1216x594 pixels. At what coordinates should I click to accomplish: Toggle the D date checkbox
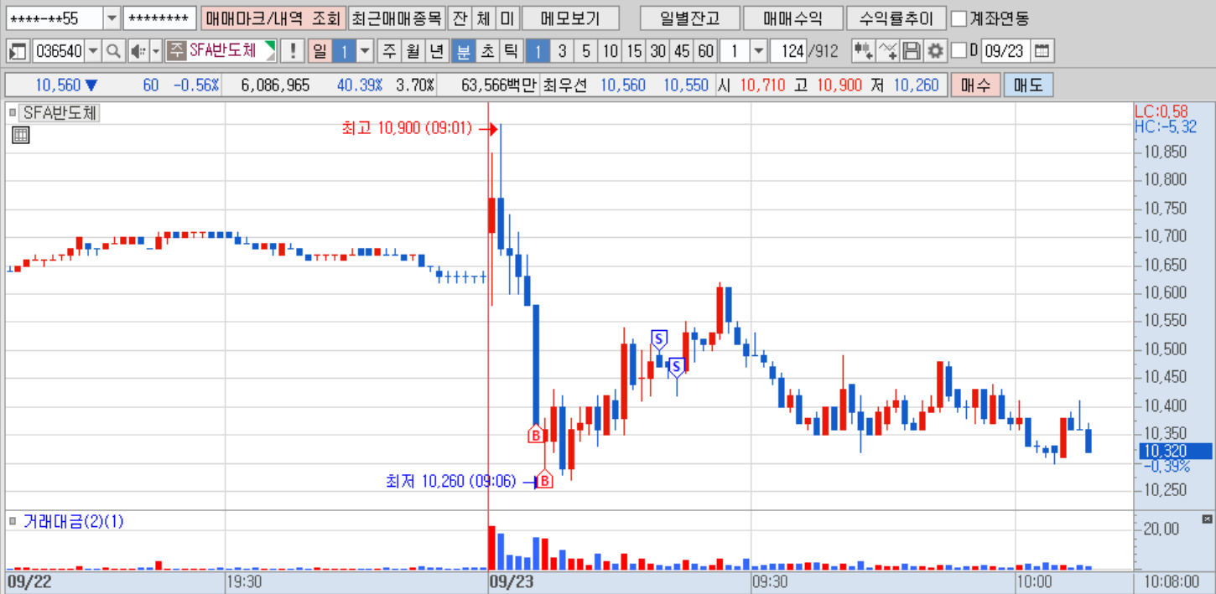pos(959,51)
